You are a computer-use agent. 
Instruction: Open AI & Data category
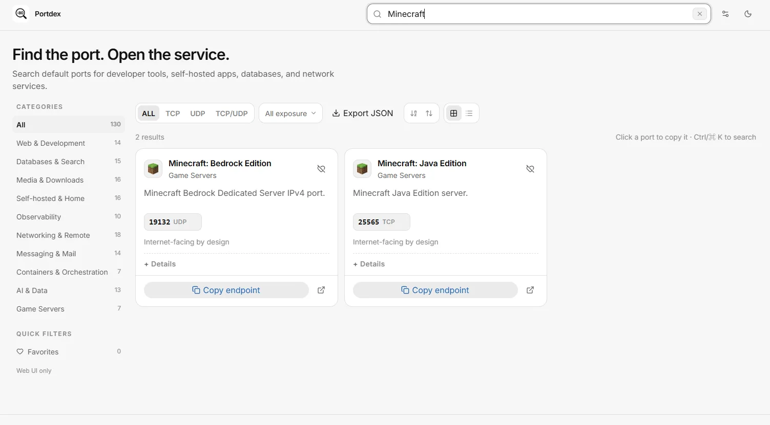[x=69, y=290]
